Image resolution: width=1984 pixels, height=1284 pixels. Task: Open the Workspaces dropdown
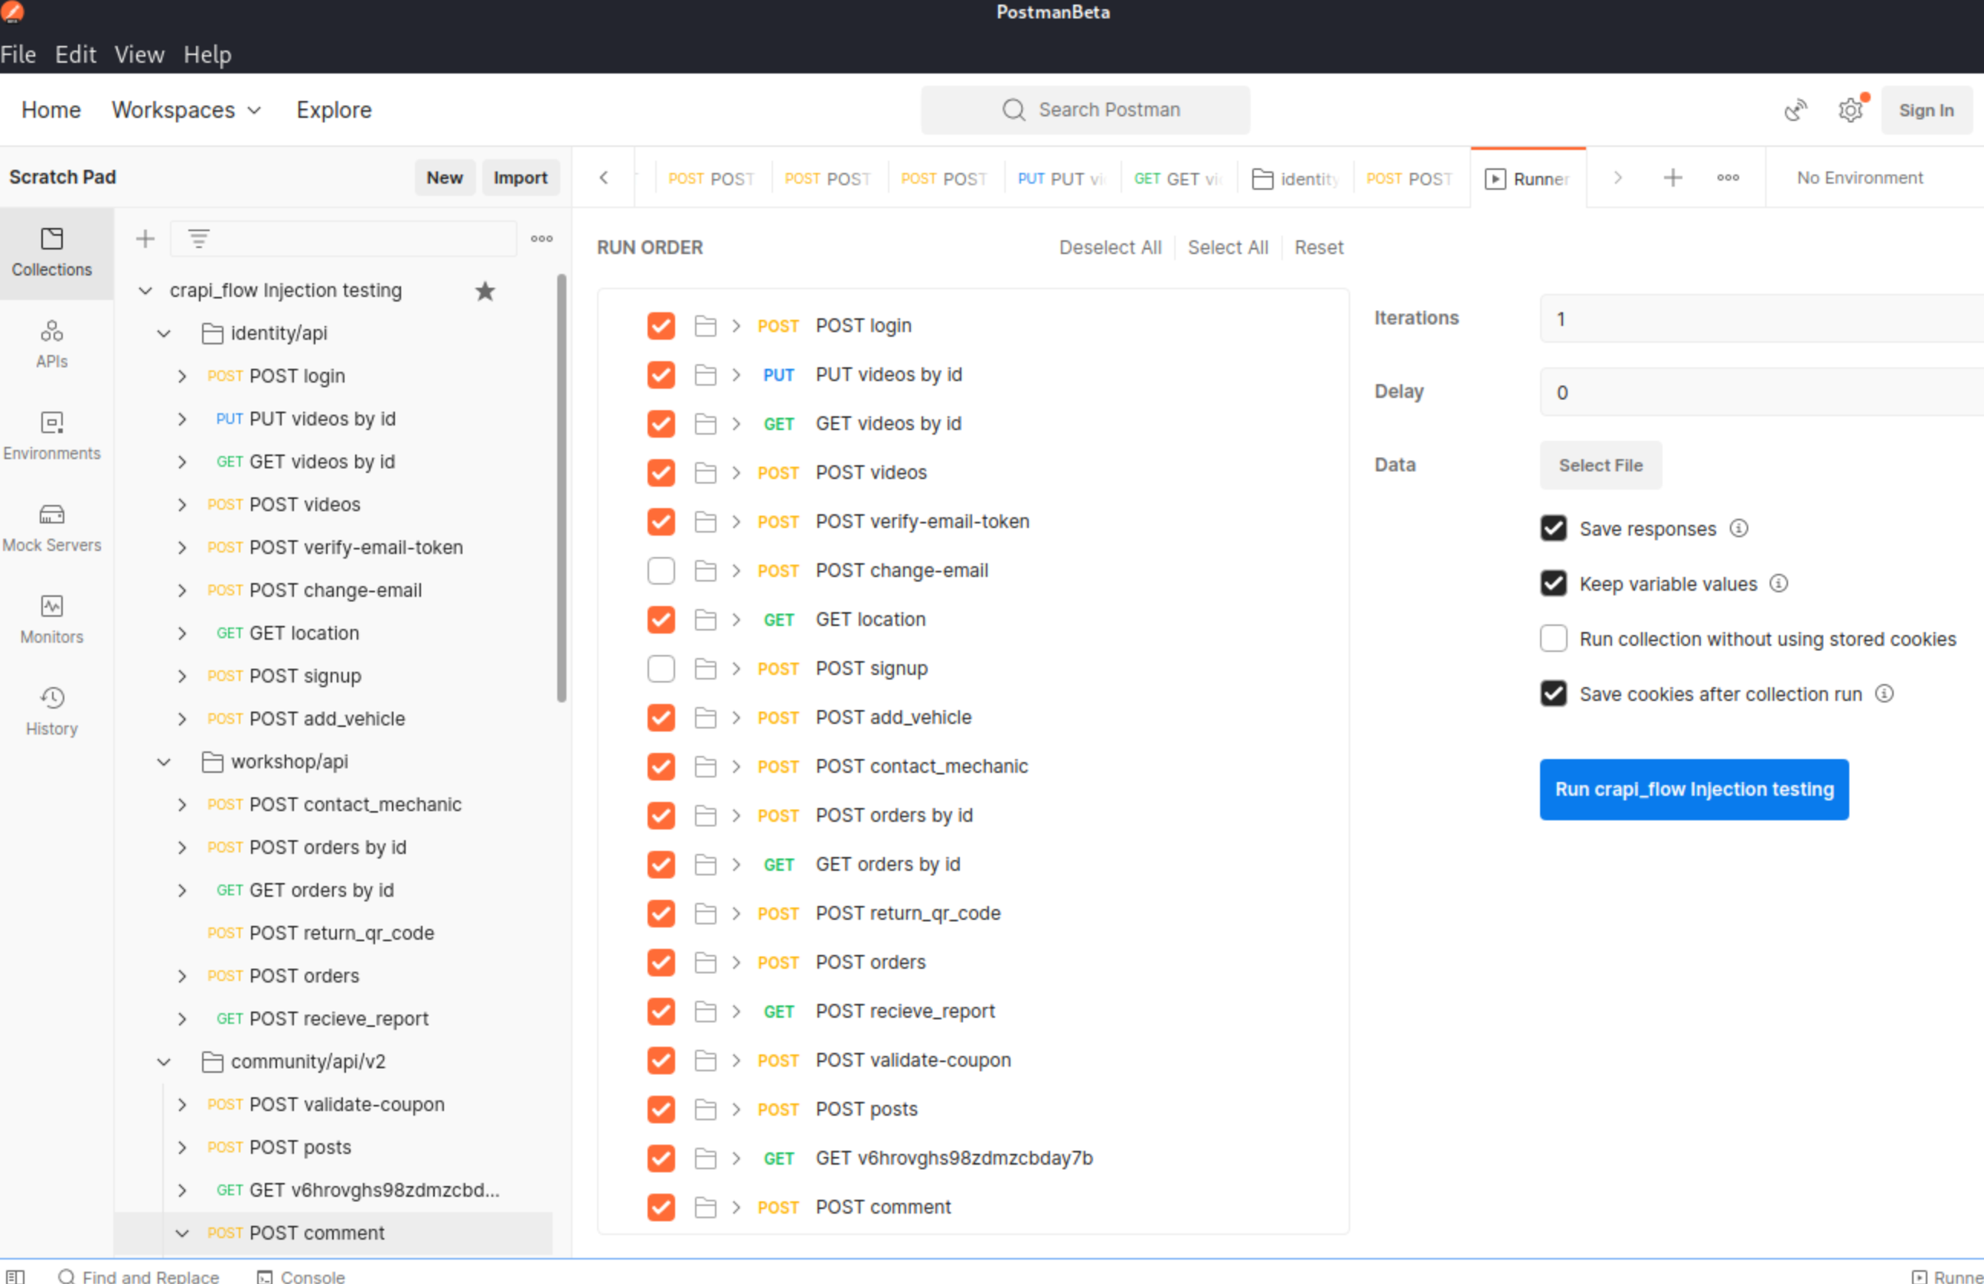(187, 110)
